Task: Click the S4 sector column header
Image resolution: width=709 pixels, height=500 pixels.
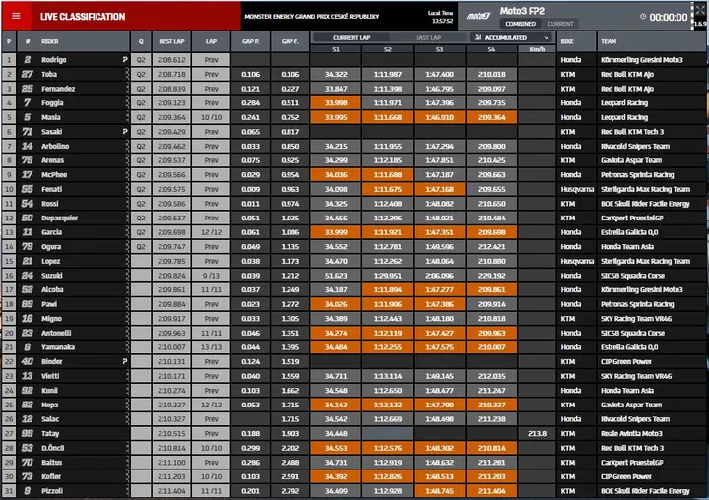Action: (x=491, y=49)
